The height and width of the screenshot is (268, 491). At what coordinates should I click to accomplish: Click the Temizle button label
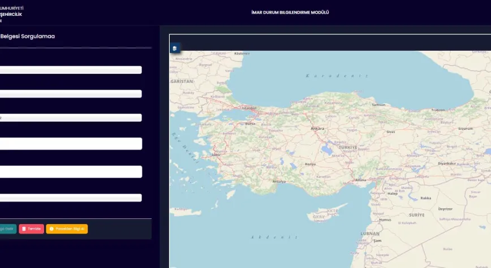(x=34, y=229)
